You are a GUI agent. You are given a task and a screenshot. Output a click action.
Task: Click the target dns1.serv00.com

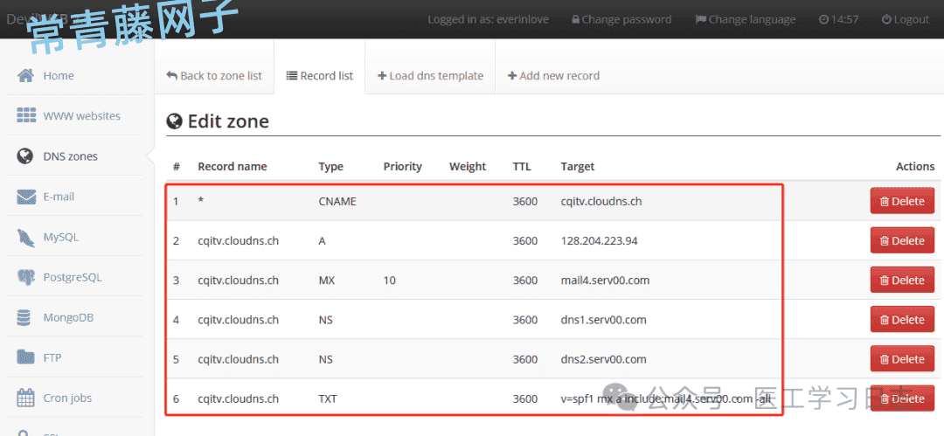603,320
